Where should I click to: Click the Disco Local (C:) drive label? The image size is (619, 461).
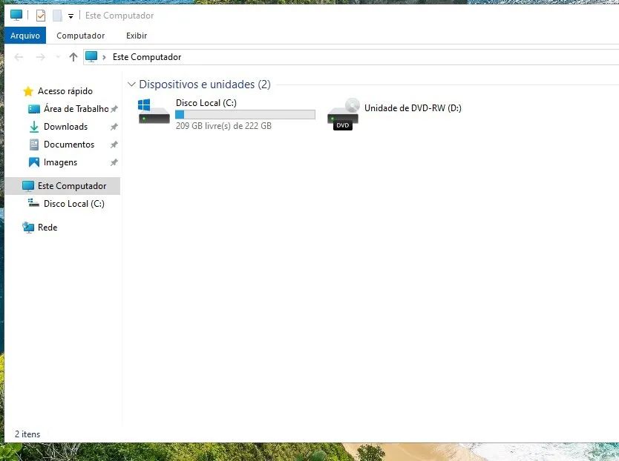click(x=206, y=103)
